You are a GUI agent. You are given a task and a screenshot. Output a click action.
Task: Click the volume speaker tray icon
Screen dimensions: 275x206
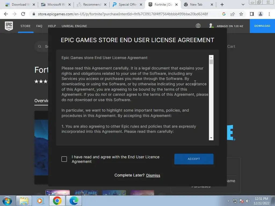(248, 201)
